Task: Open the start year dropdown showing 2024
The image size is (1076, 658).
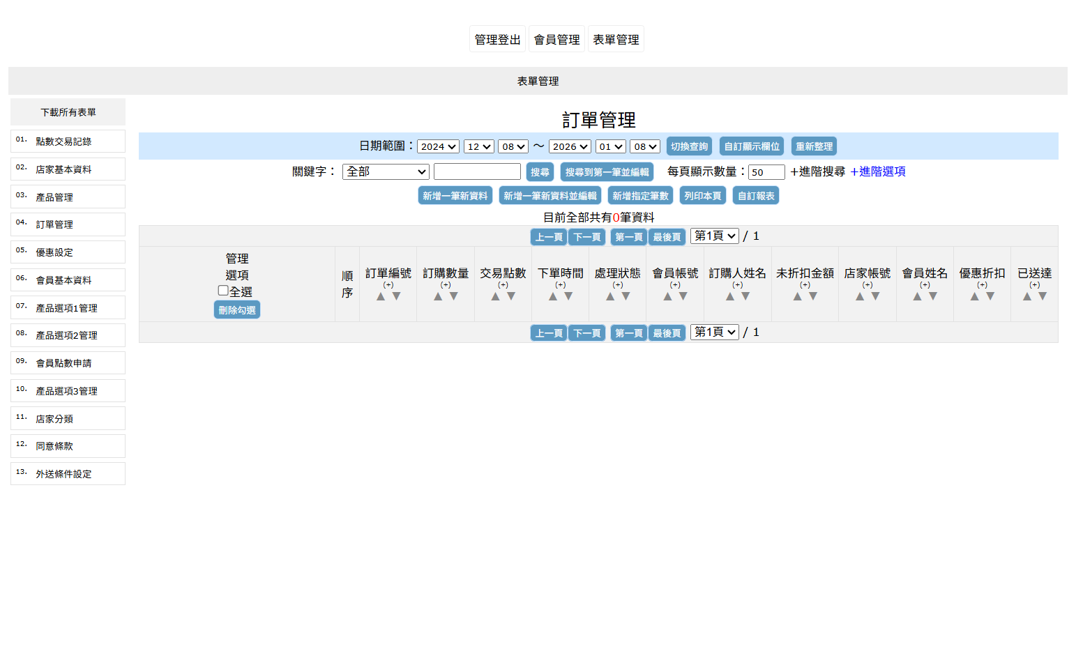Action: point(438,146)
